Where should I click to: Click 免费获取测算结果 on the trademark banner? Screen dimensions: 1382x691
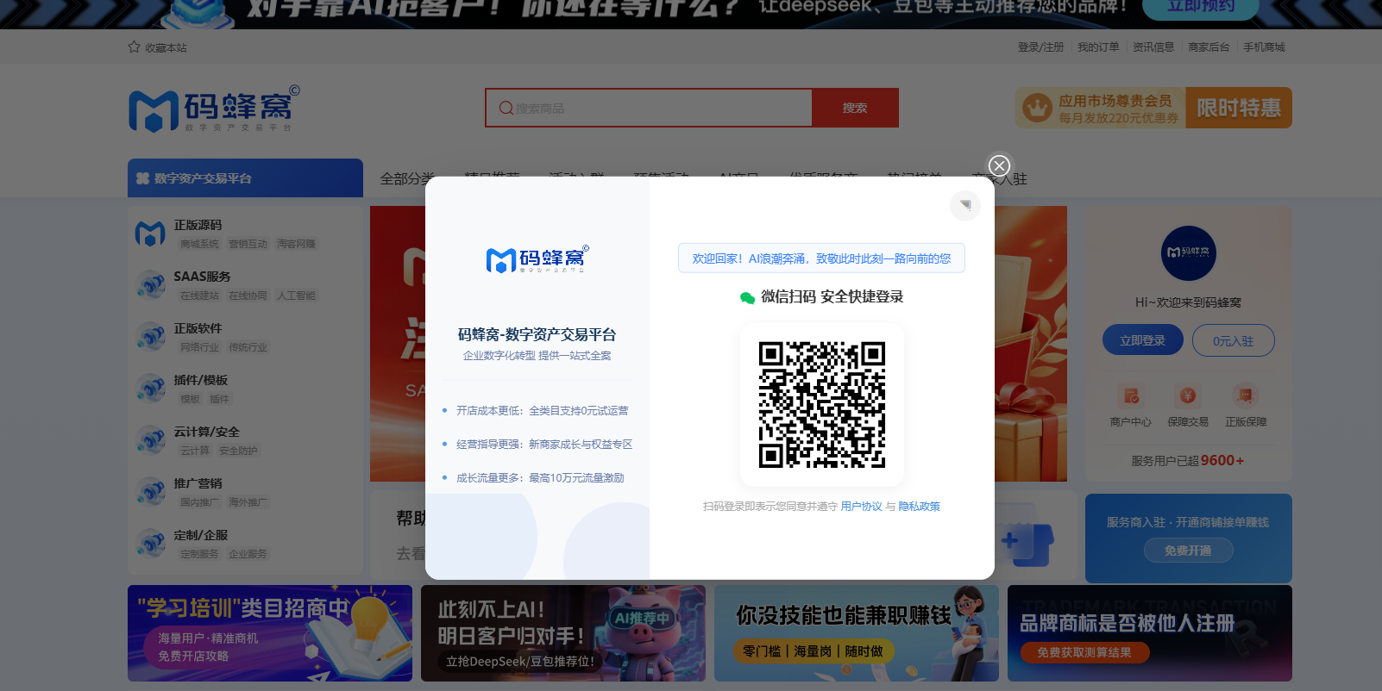point(1084,652)
